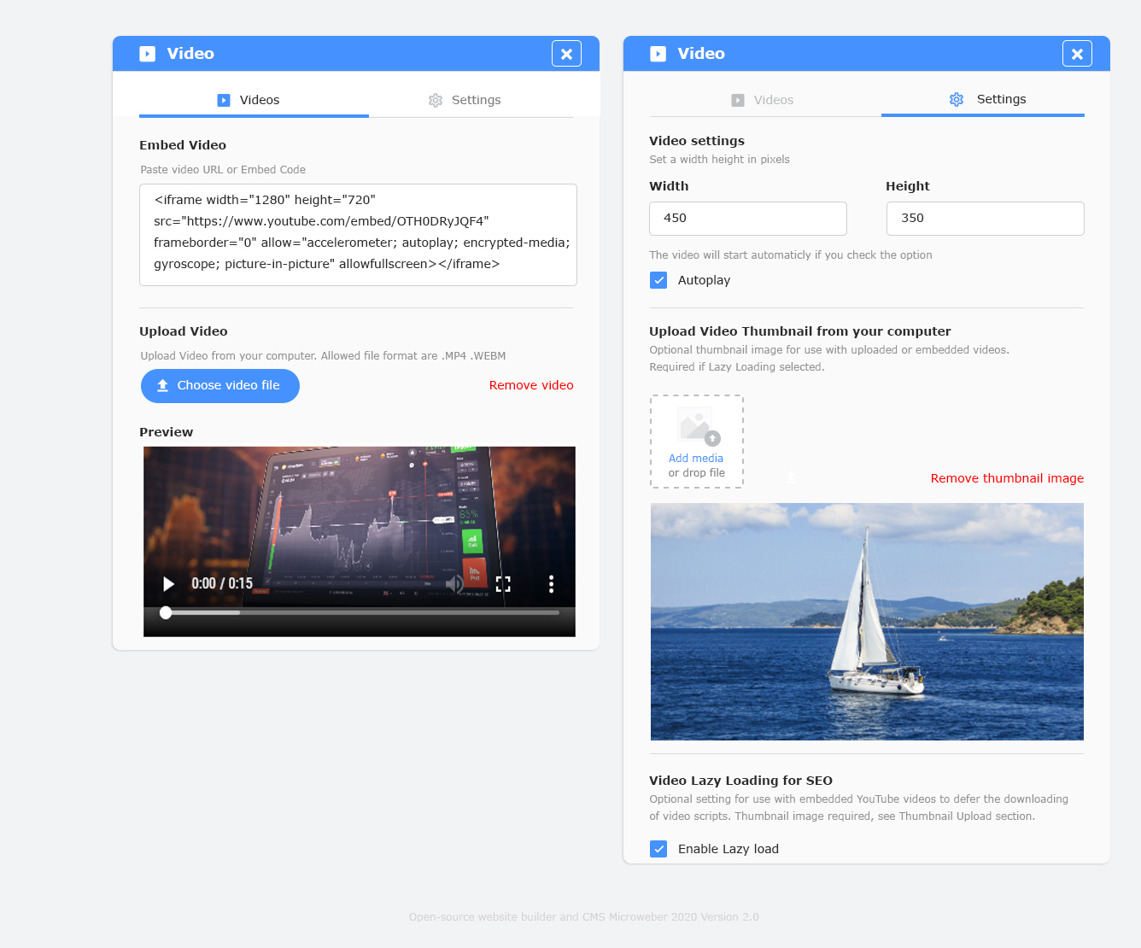The image size is (1141, 948).
Task: Click the Add media drop zone
Action: pos(697,442)
